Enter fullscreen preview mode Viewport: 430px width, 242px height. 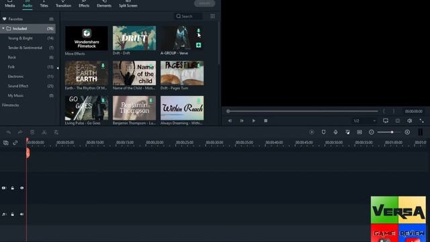[x=421, y=121]
